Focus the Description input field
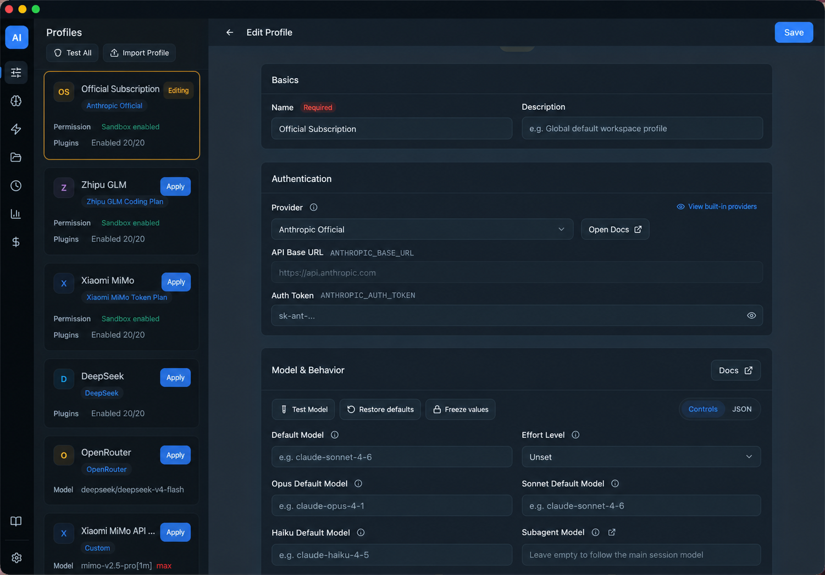 pos(642,129)
